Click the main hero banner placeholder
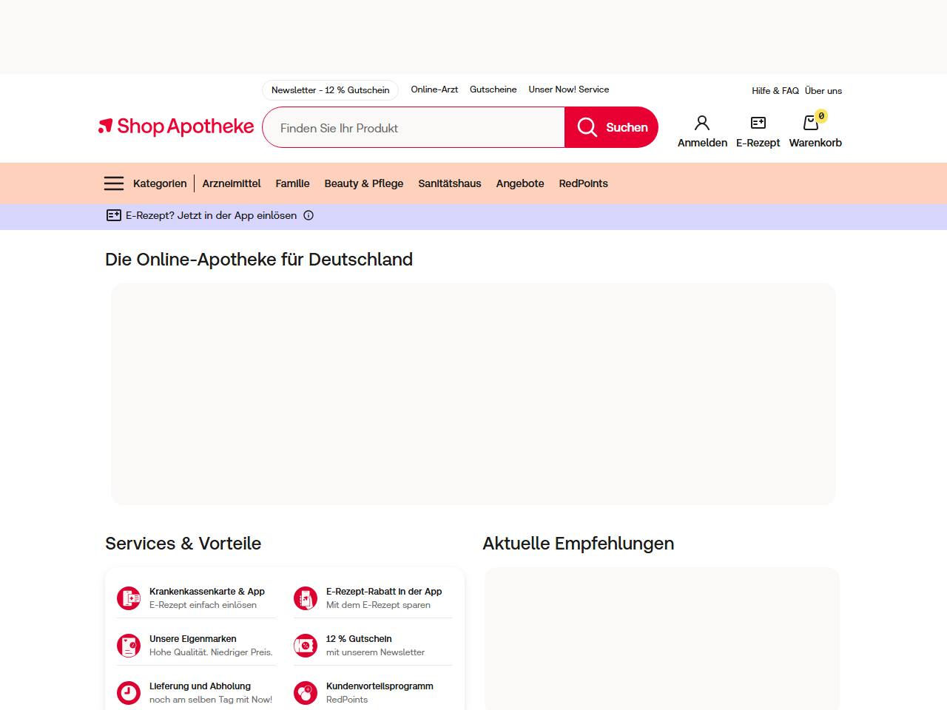This screenshot has width=947, height=710. [x=473, y=394]
